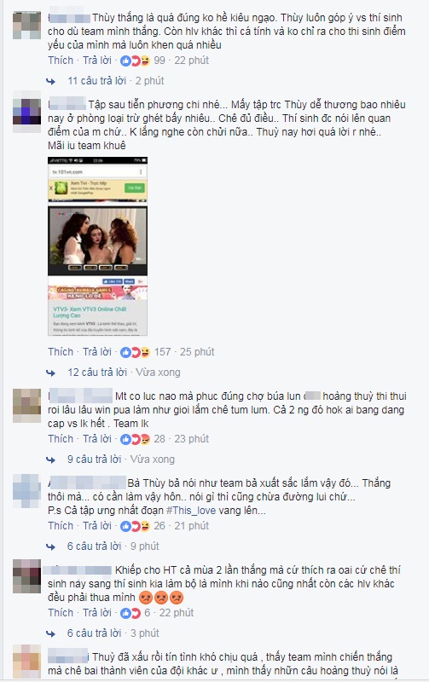Click reaction icons beside the 26 count
Screen dimensions: 429x682
pos(136,526)
